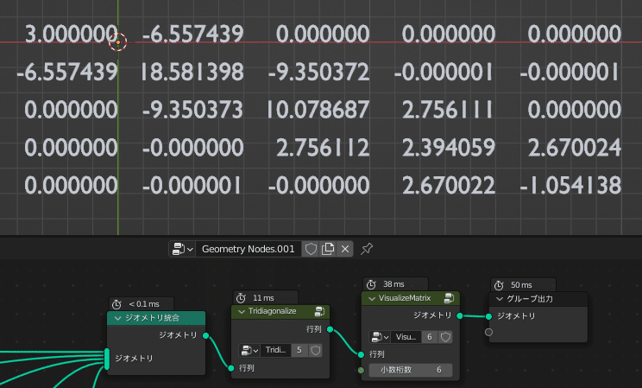This screenshot has width=642, height=388.
Task: Click matrix value 18.581398 in the viewport
Action: click(192, 72)
